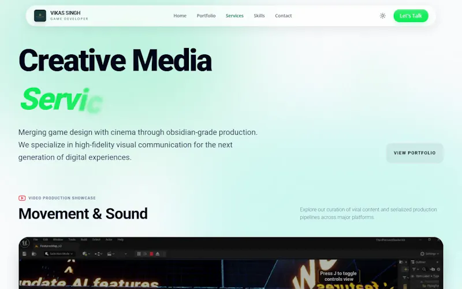
Task: Click the green Let's Talk button
Action: (x=411, y=16)
